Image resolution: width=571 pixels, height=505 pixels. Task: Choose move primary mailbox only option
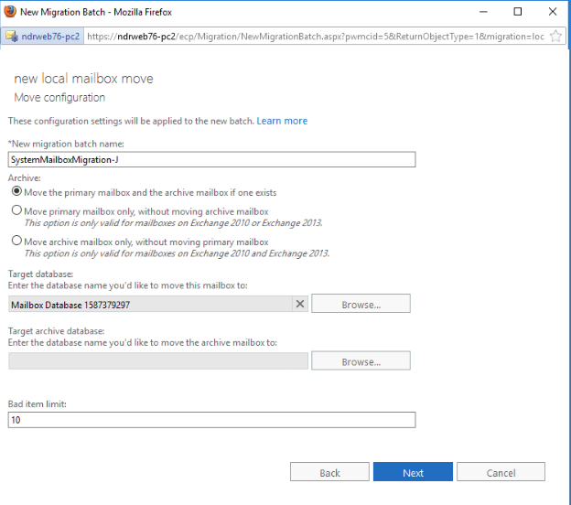click(16, 210)
